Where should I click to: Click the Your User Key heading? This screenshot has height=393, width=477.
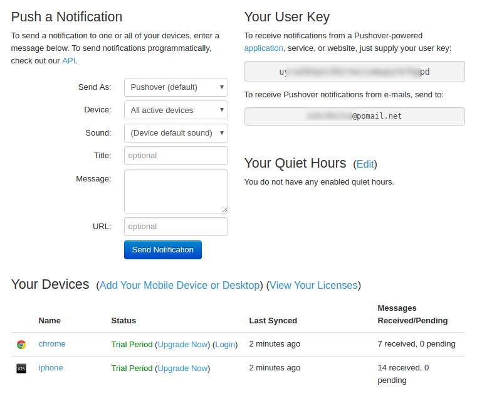(287, 17)
